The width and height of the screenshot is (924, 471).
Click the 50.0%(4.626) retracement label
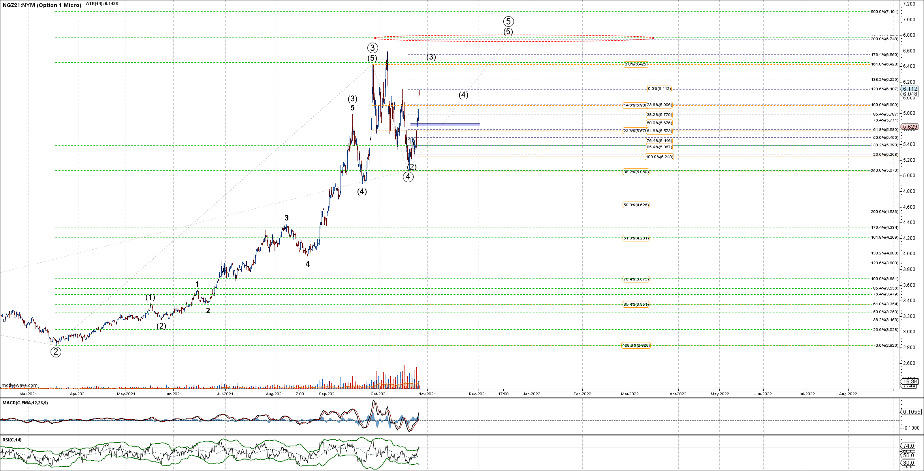(636, 205)
